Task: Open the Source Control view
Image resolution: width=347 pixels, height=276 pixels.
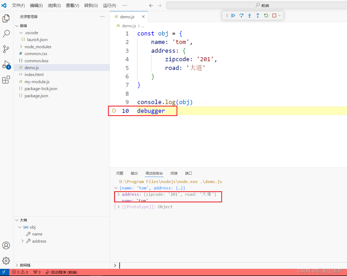Action: pos(6,49)
